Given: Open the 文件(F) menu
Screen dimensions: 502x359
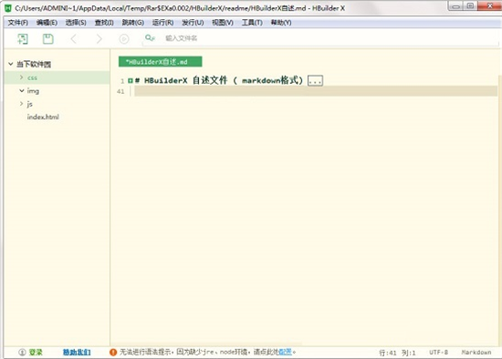Looking at the screenshot, I should (x=18, y=23).
